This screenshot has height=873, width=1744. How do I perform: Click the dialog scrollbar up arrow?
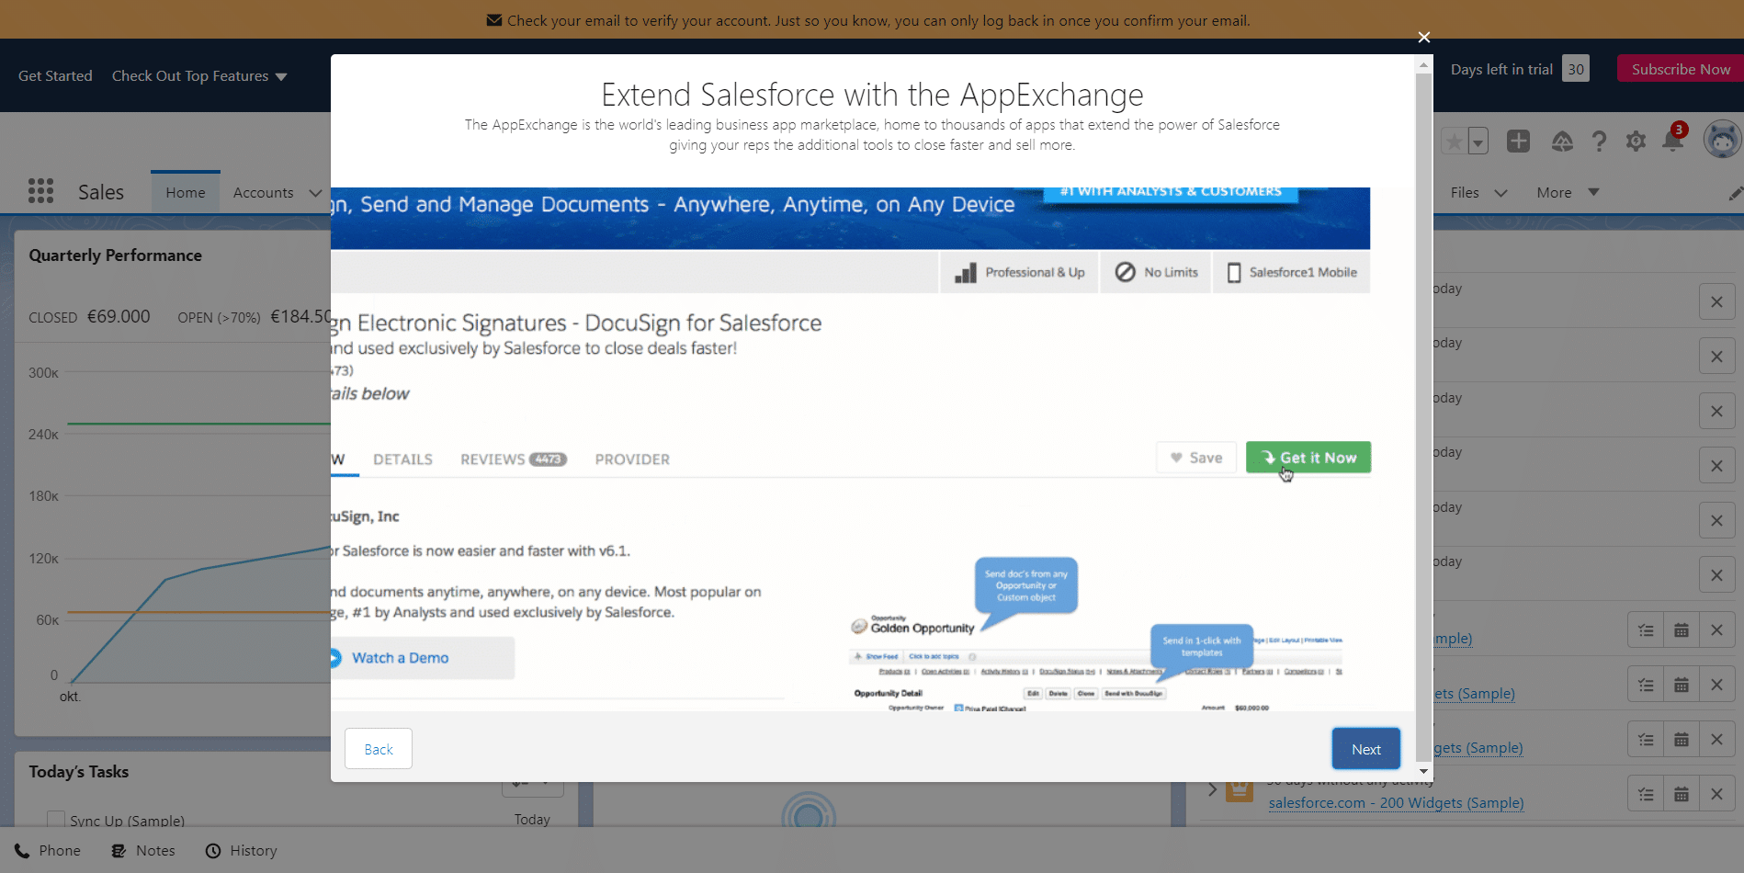(x=1423, y=64)
